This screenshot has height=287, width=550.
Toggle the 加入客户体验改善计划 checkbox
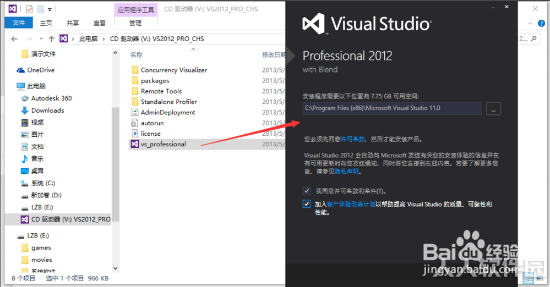(x=307, y=204)
